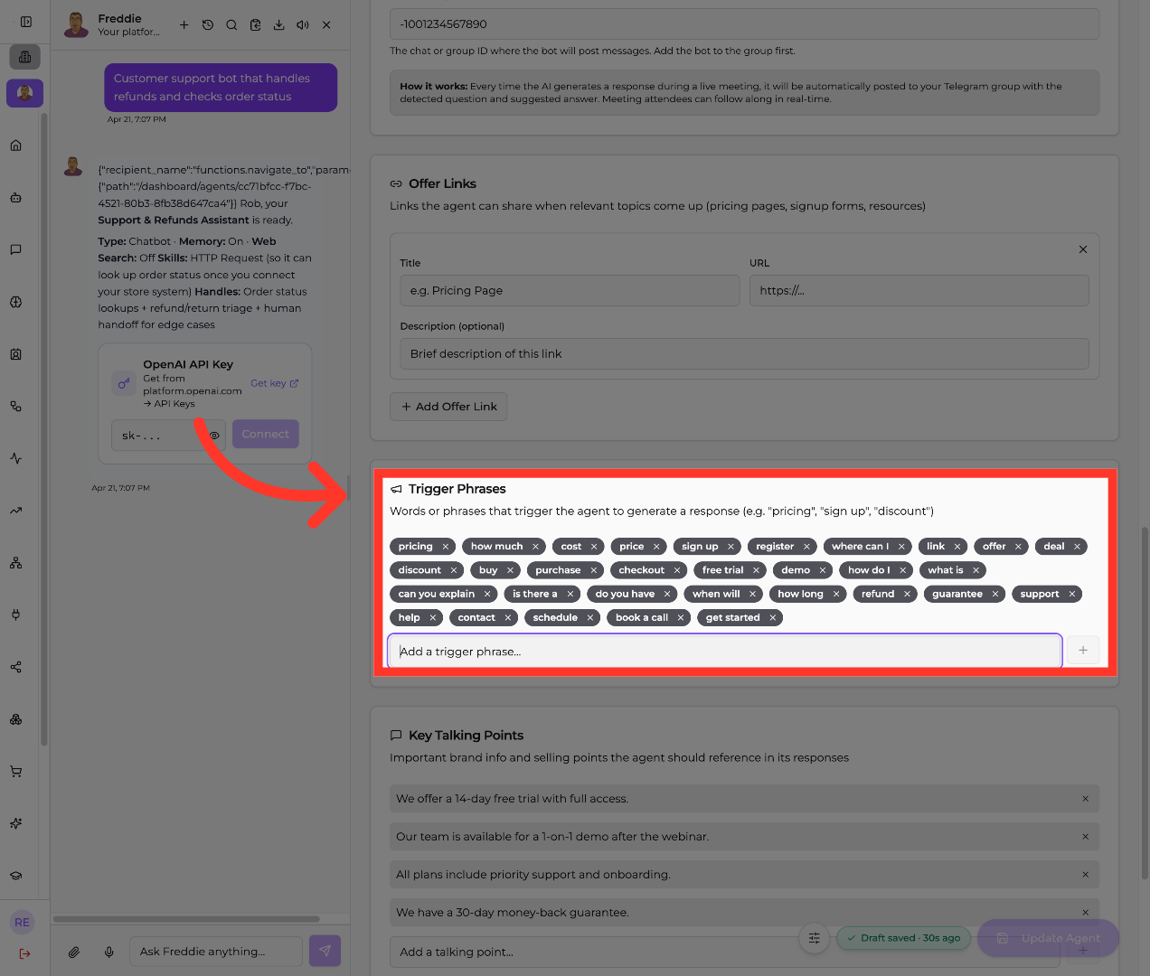This screenshot has height=976, width=1150.
Task: Click the Update Agent button
Action: pyautogui.click(x=1049, y=938)
